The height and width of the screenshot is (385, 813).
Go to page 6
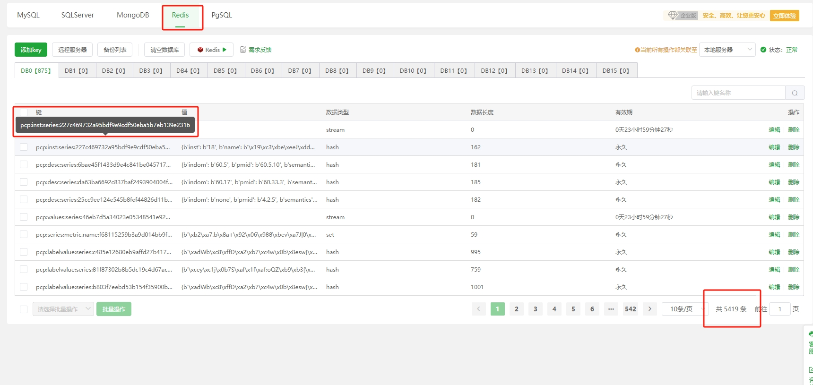coord(592,309)
